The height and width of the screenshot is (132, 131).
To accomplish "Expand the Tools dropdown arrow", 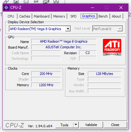I will pyautogui.click(x=76, y=125).
